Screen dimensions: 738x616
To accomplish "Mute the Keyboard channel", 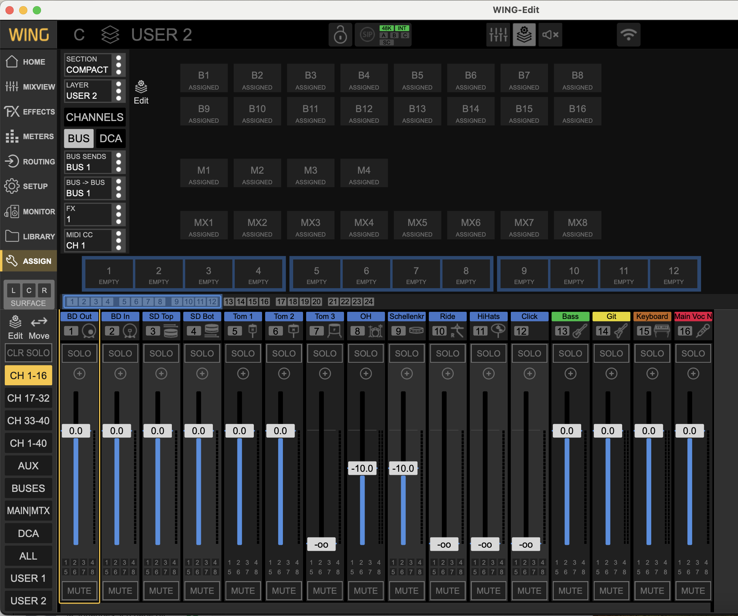I will [652, 590].
